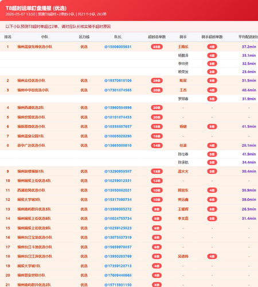Click the 13单 overtime total badge
Screen dimensions: 258x287
click(x=157, y=171)
